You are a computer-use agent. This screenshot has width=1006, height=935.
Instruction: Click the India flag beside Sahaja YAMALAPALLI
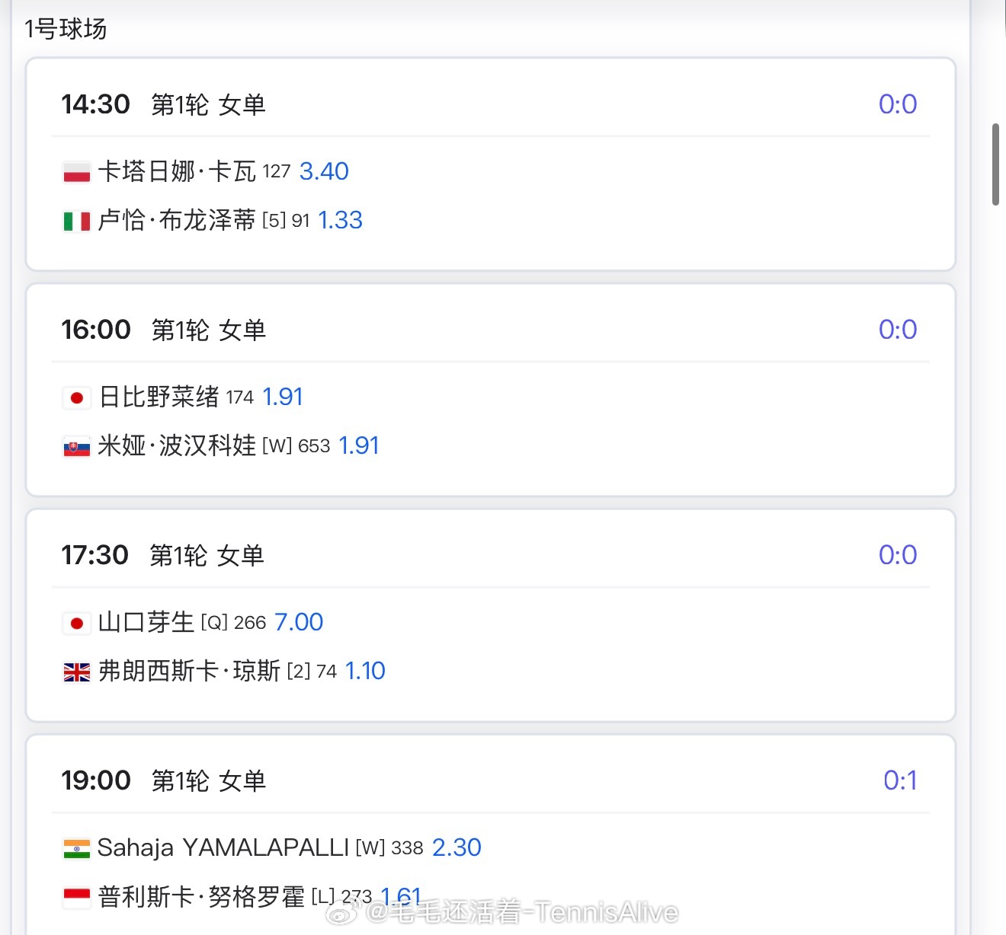(x=76, y=848)
